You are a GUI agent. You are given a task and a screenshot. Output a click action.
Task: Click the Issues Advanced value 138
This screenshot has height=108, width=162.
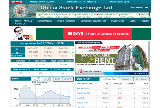(x=20, y=73)
